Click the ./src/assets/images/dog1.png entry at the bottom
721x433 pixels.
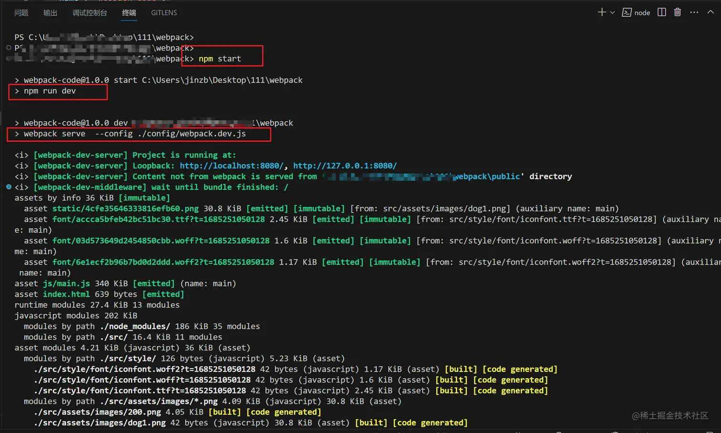click(x=99, y=423)
